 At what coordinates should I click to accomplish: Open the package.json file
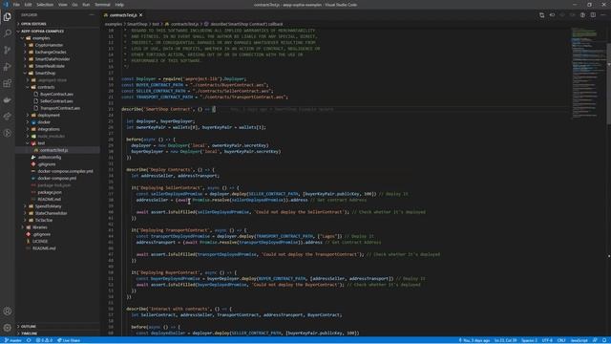tap(57, 192)
